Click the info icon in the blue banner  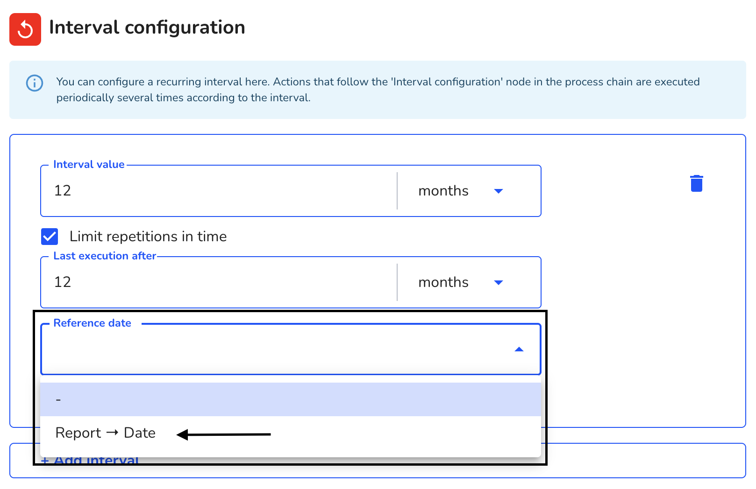(35, 83)
